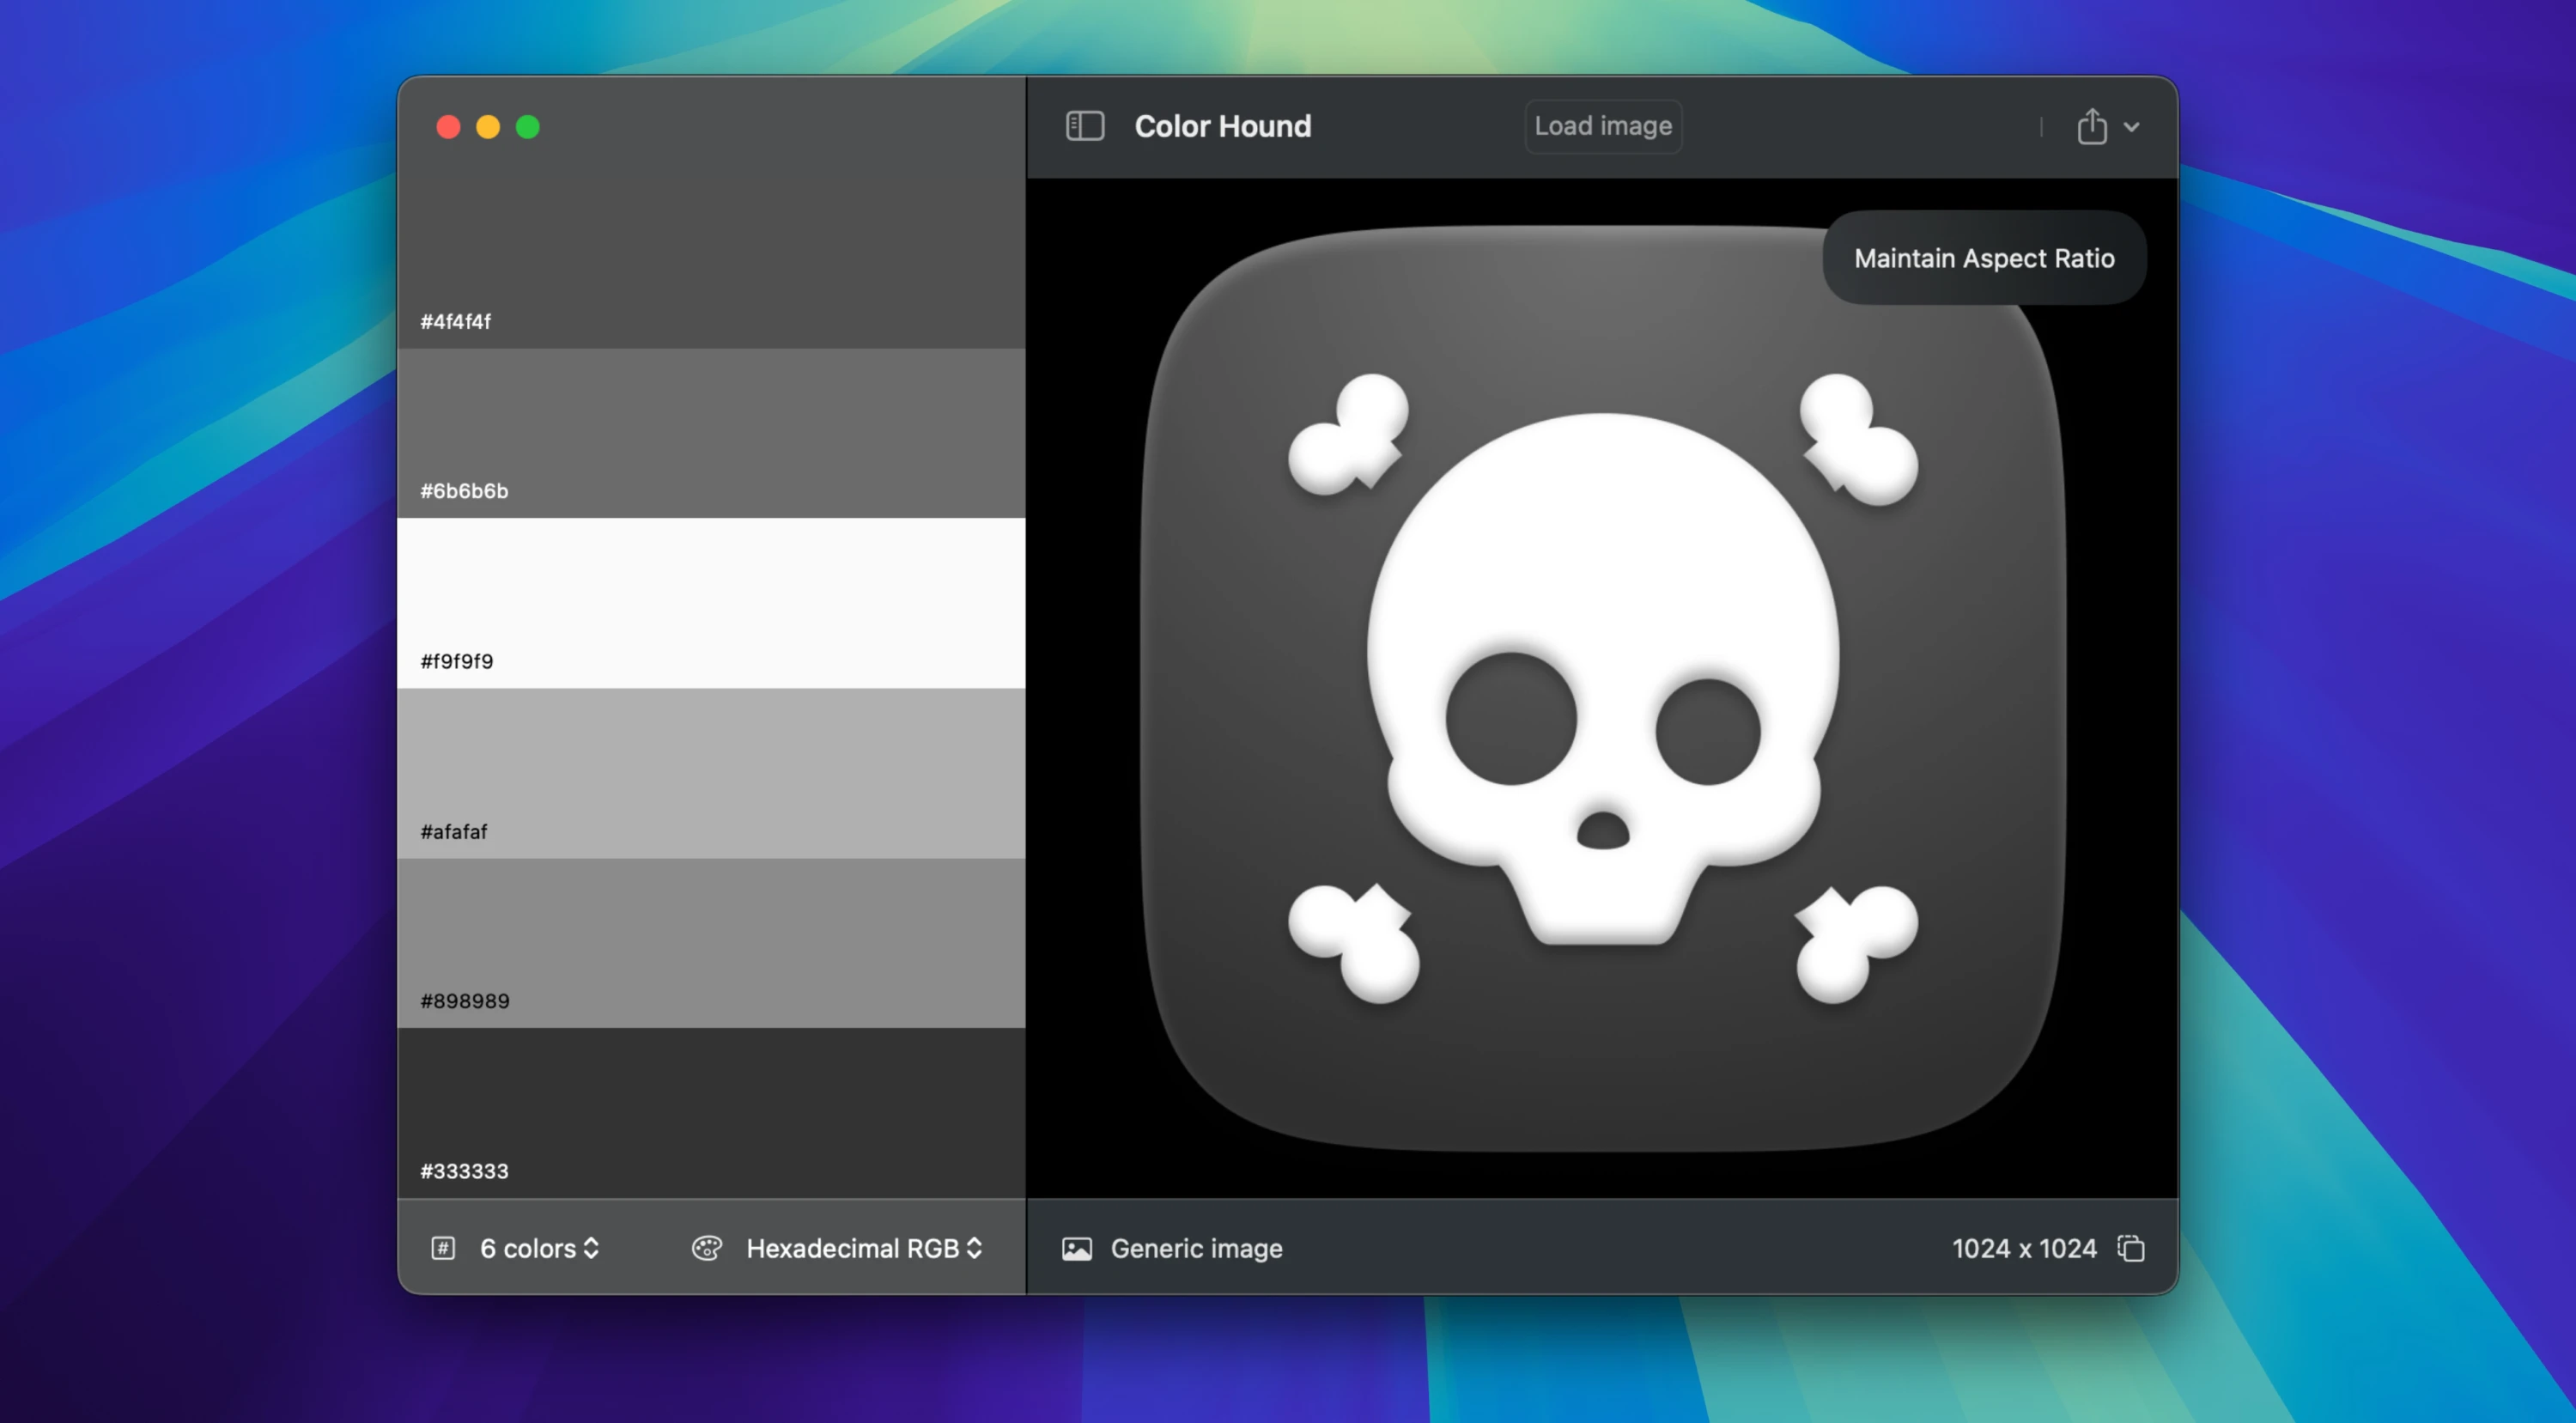Image resolution: width=2576 pixels, height=1423 pixels.
Task: Click the hash number icon
Action: [x=443, y=1248]
